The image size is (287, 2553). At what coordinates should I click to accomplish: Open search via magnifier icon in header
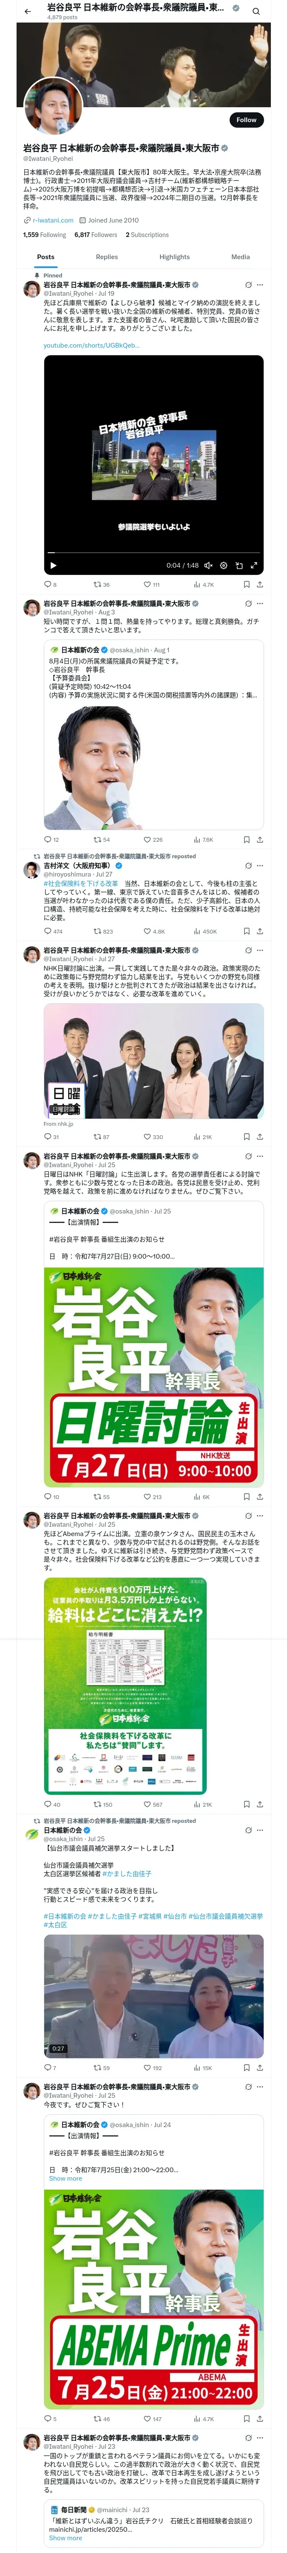(x=256, y=12)
